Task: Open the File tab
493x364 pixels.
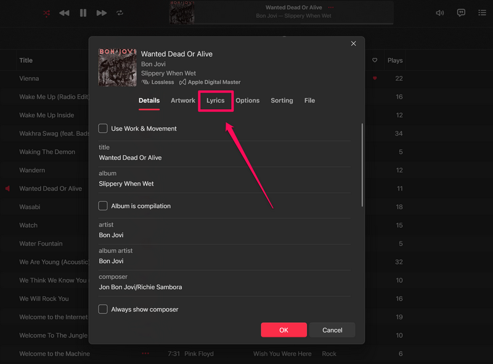Action: 309,101
